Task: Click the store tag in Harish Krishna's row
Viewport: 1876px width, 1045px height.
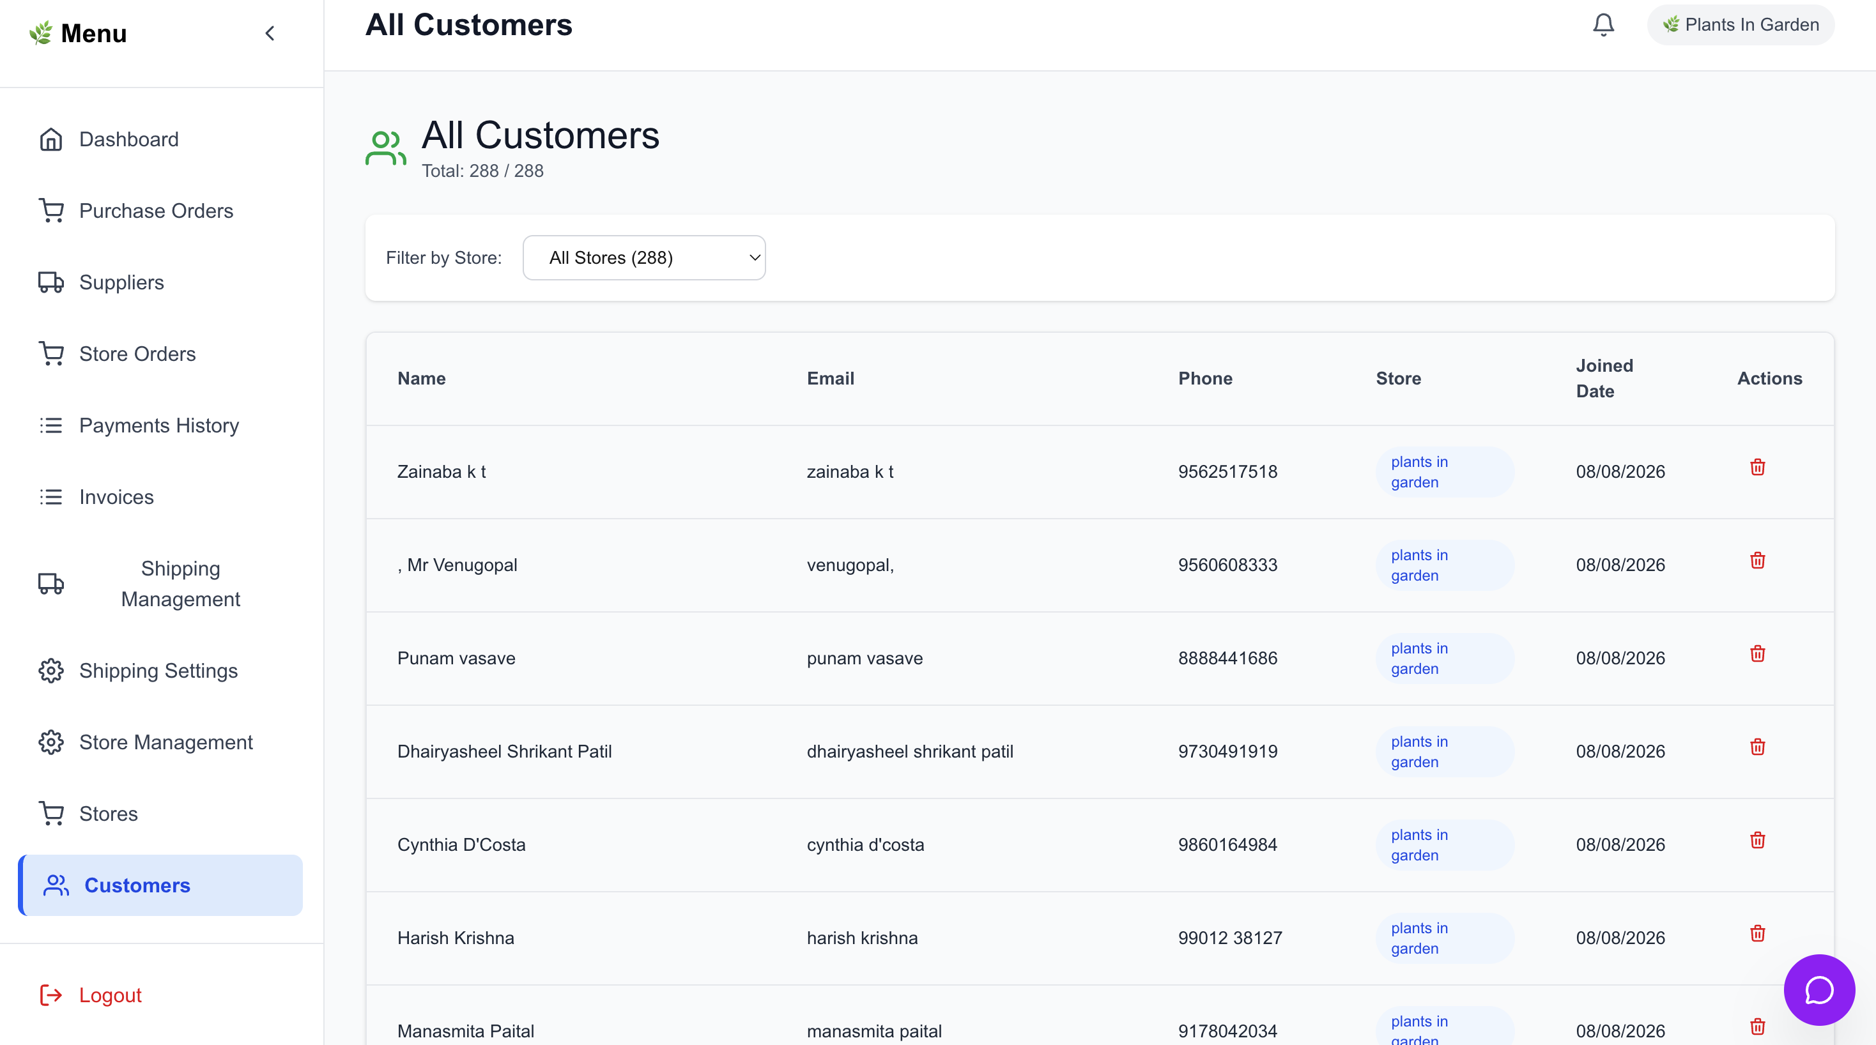Action: (1444, 938)
